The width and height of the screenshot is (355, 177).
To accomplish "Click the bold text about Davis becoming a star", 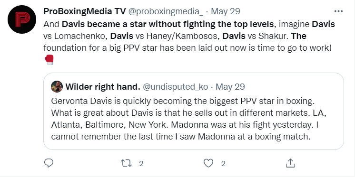I will click(168, 24).
